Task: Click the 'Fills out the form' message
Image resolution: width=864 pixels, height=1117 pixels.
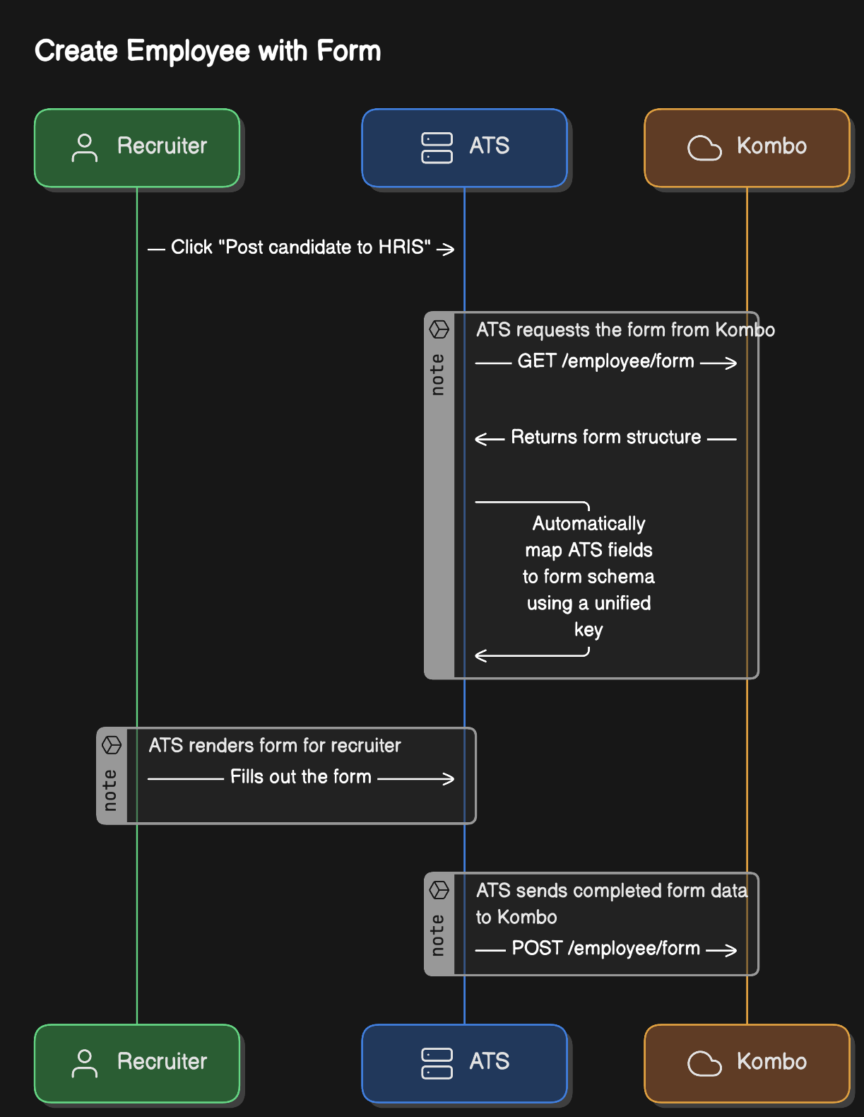Action: click(300, 777)
